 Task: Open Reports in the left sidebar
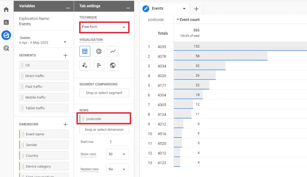[x=6, y=22]
